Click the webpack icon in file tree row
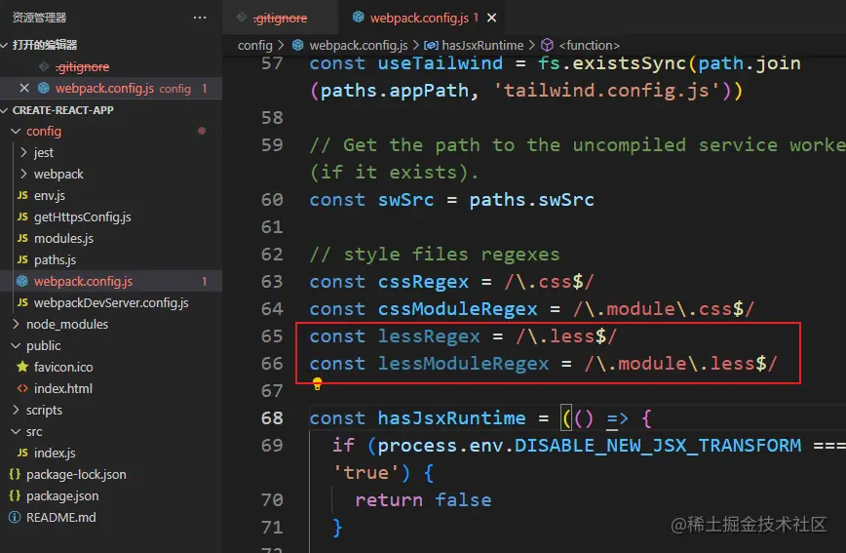The width and height of the screenshot is (846, 553). (22, 281)
